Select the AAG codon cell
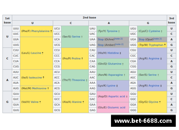Viewport: 179px width, 130px height. pos(93,88)
